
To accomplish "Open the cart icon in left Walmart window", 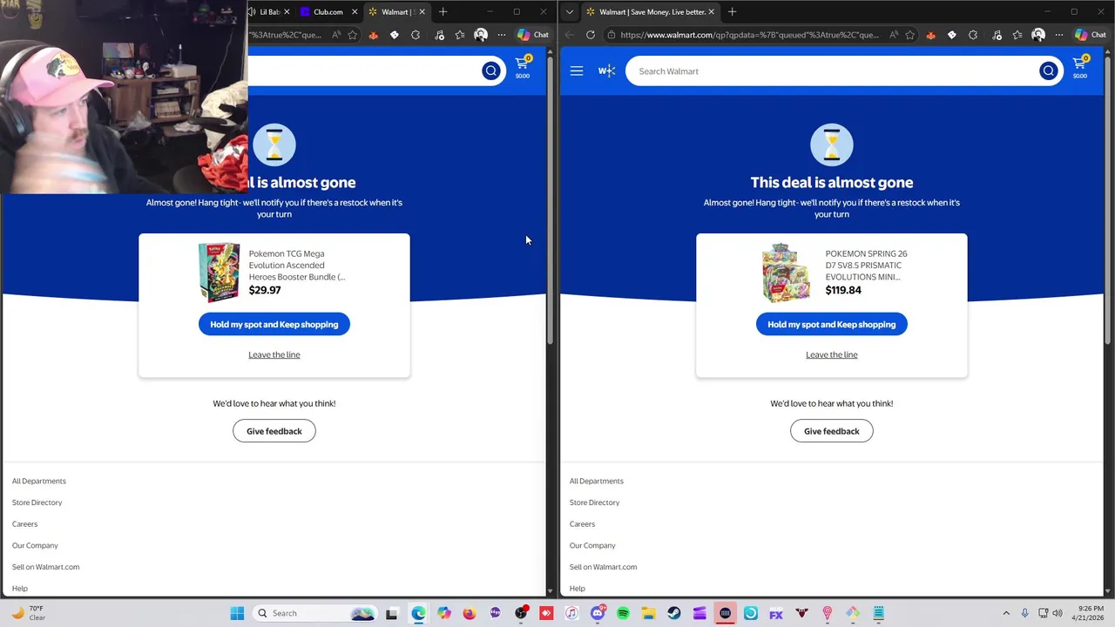I will pos(523,66).
